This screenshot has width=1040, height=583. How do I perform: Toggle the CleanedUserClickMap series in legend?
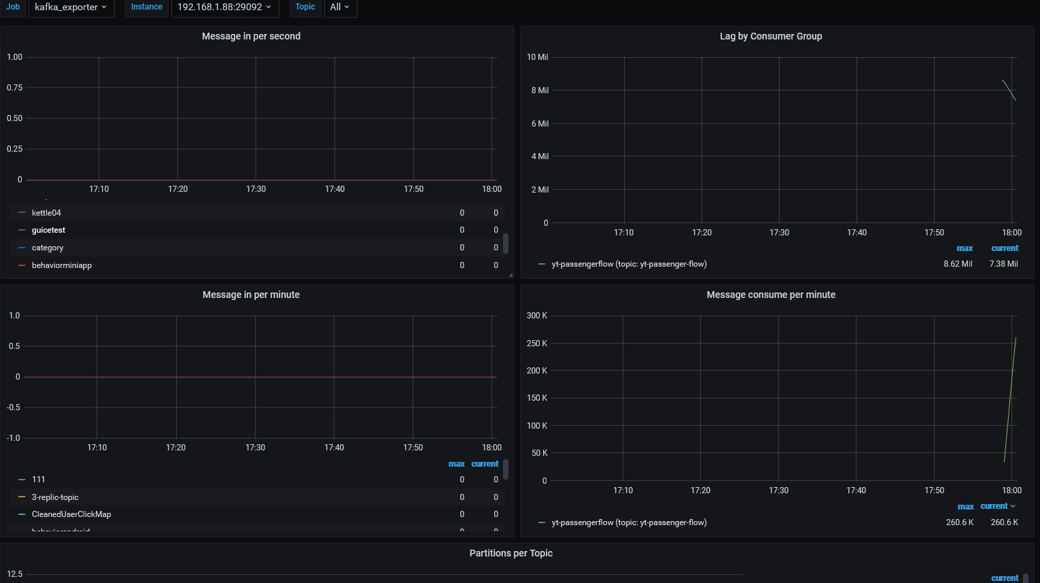point(71,515)
